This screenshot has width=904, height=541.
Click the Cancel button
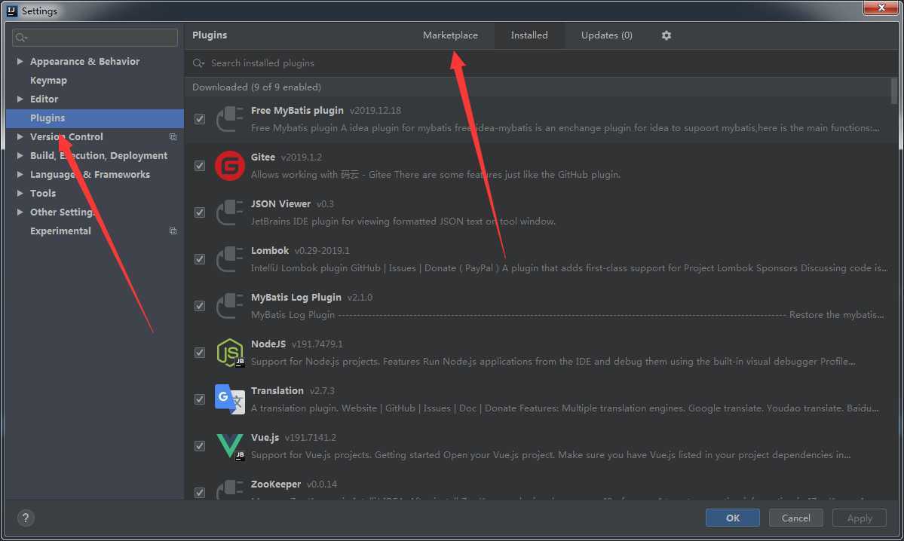795,518
